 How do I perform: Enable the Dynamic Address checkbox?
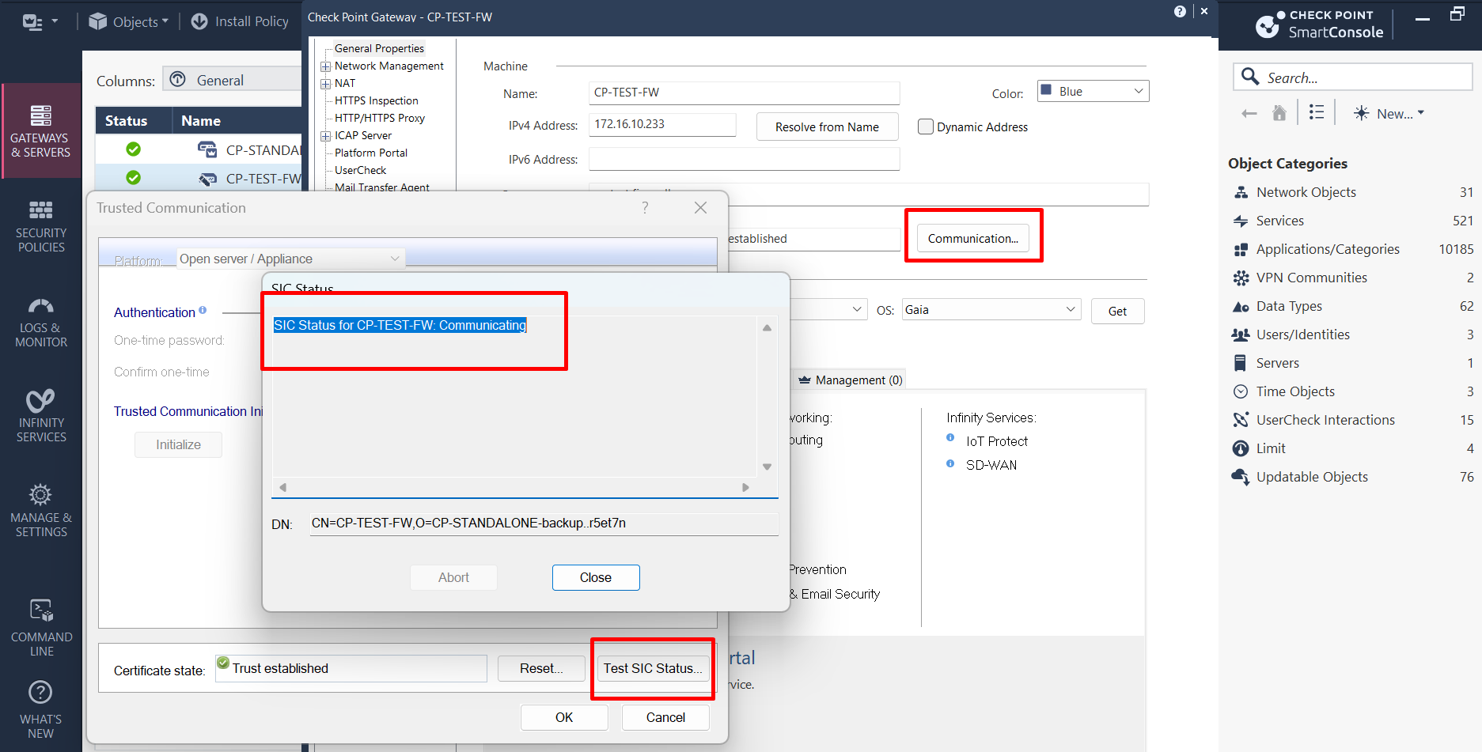click(x=925, y=127)
